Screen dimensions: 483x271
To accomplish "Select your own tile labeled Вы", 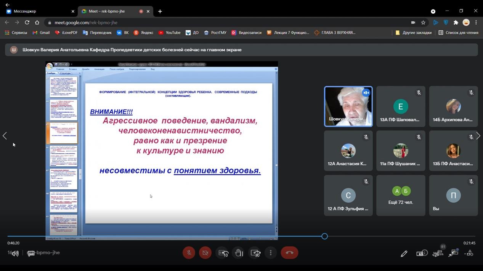I will 453,195.
